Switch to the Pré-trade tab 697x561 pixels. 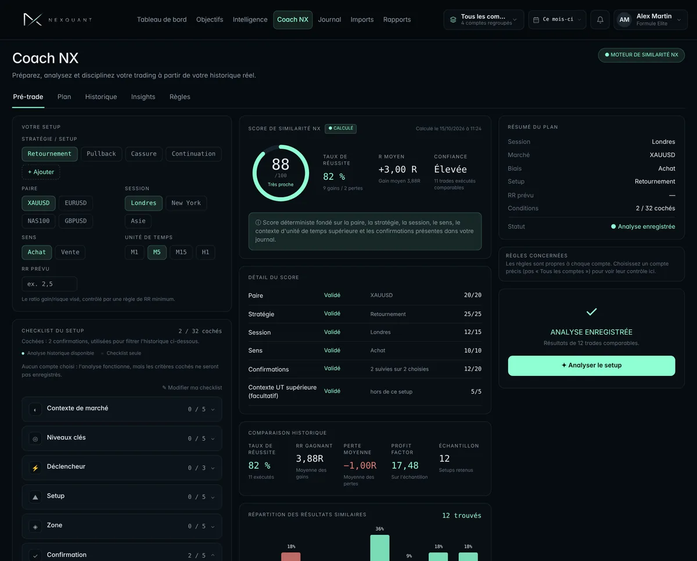pos(28,97)
